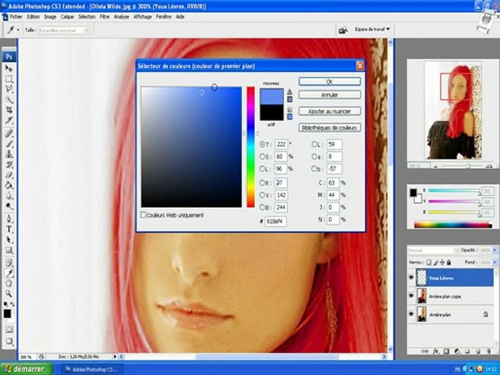Select the T (hue) radio button

click(262, 144)
